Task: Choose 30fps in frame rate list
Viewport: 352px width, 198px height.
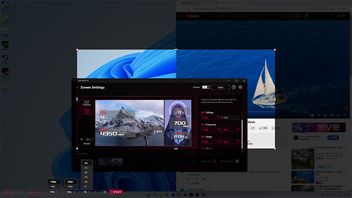Action: coord(70,187)
